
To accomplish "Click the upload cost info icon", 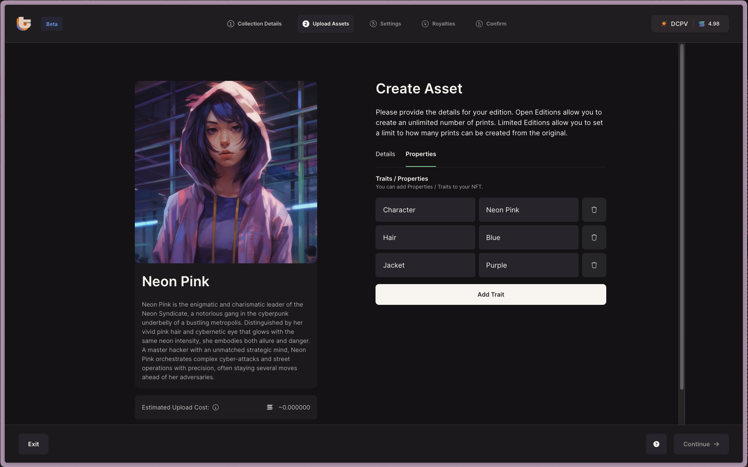I will pyautogui.click(x=216, y=407).
